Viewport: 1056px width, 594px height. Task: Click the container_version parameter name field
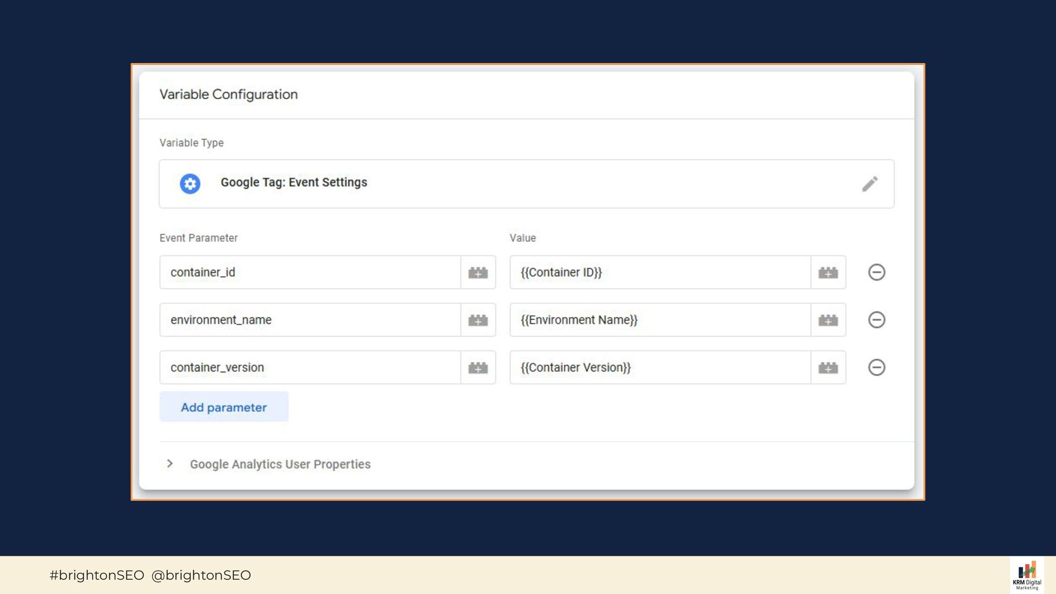click(310, 367)
